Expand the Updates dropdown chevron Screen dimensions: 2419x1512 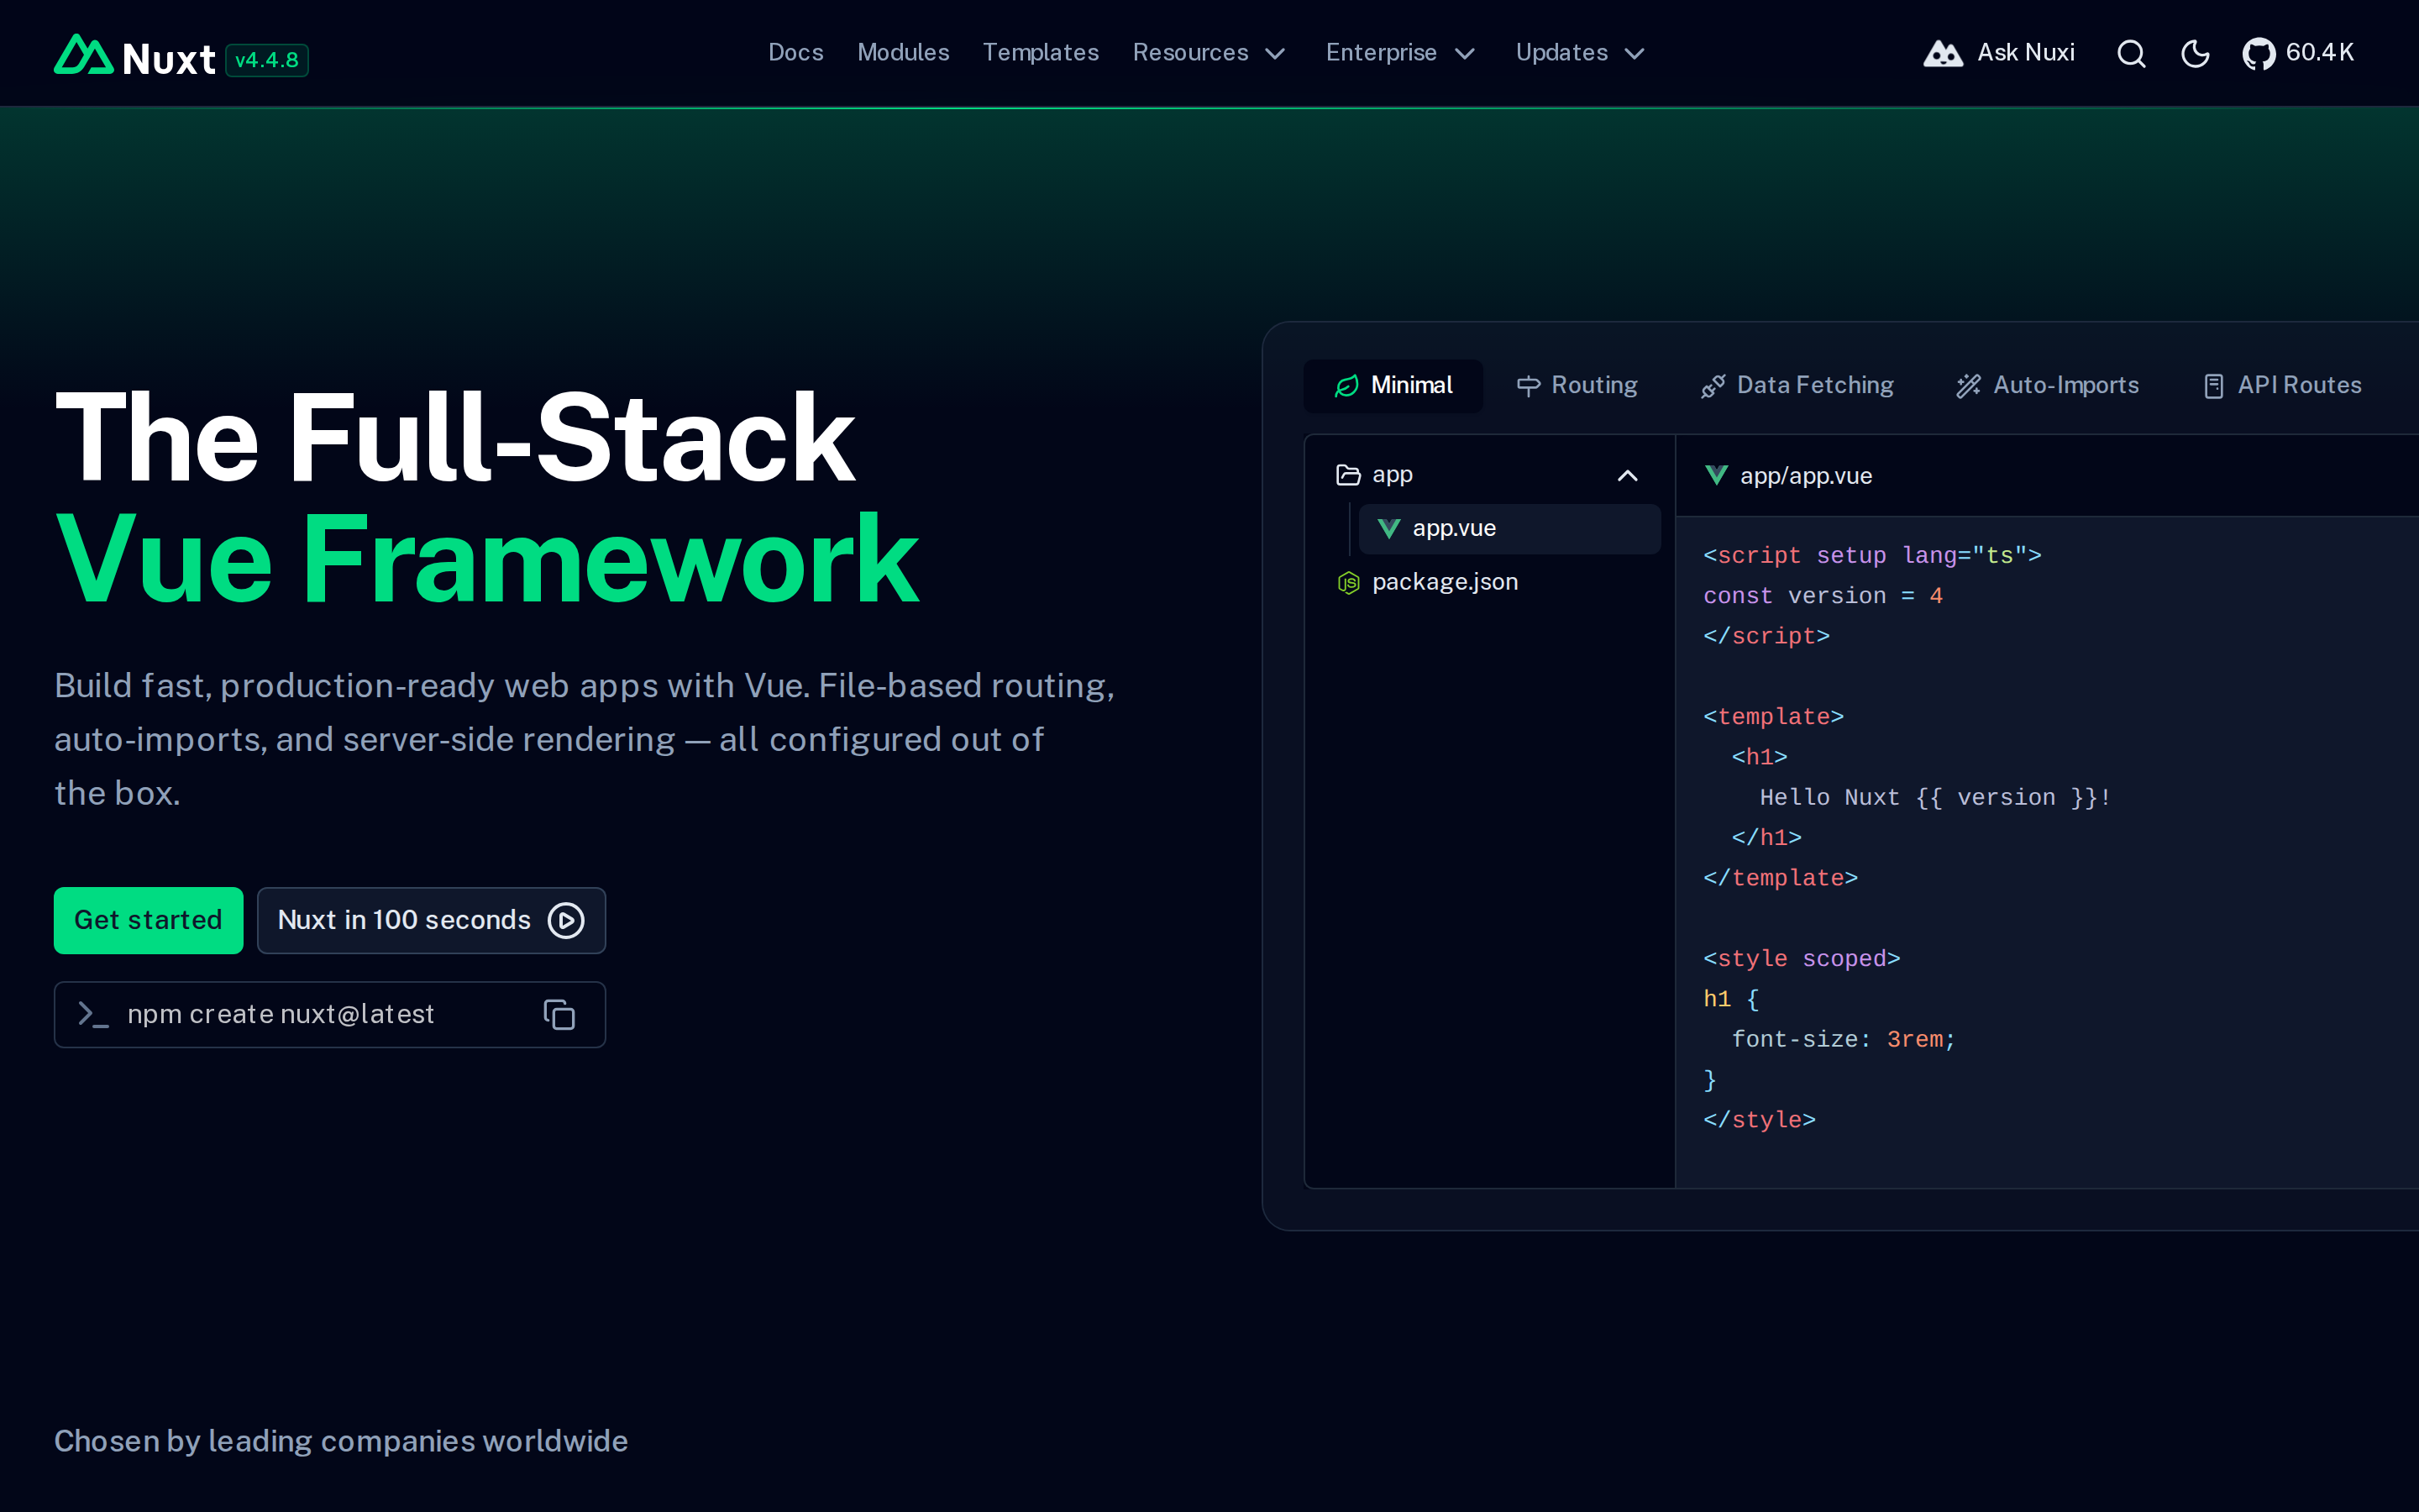point(1635,54)
